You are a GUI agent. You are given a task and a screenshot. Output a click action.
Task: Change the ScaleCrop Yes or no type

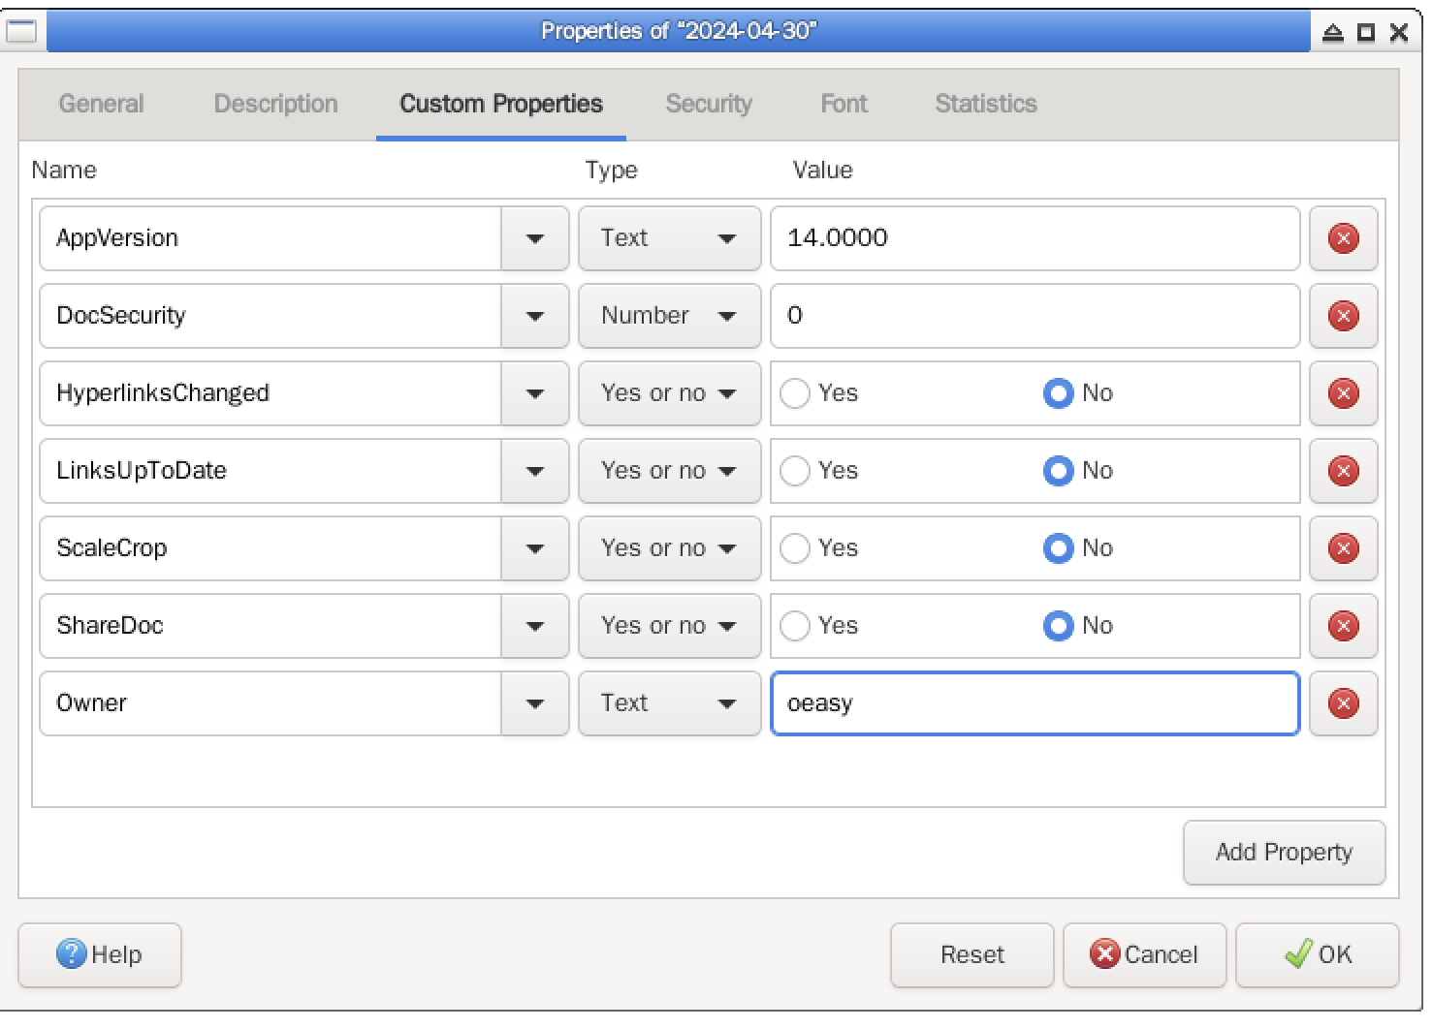(670, 548)
